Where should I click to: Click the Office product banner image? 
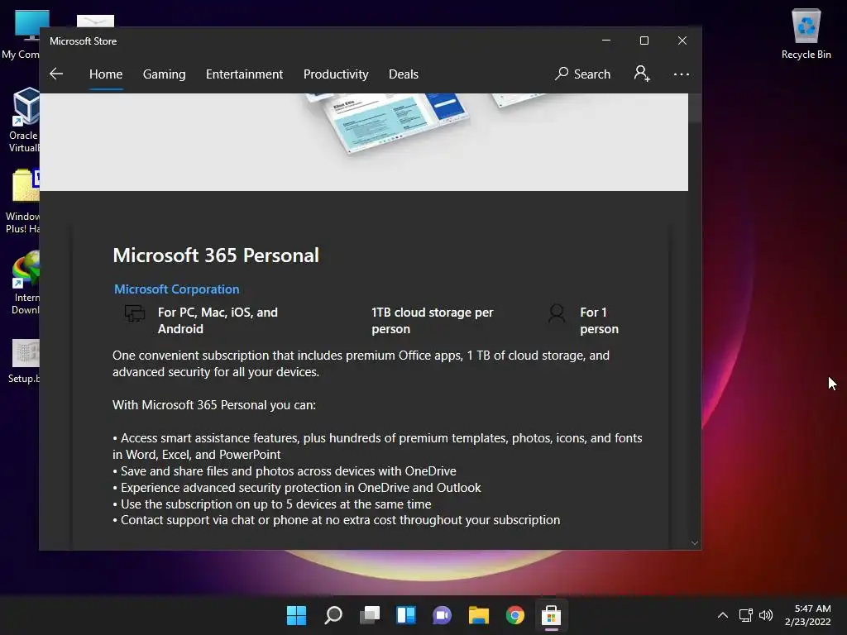coord(364,142)
